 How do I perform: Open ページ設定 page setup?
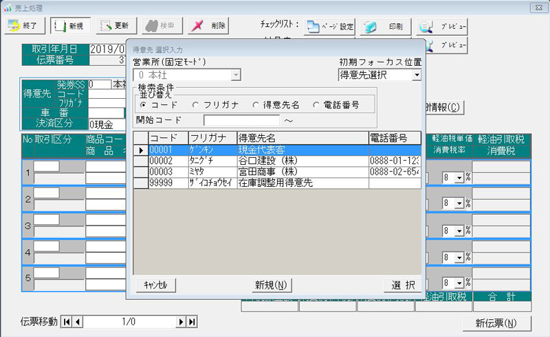pos(329,27)
